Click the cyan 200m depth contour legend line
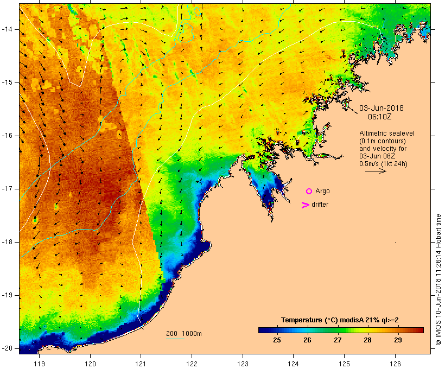 pos(175,339)
